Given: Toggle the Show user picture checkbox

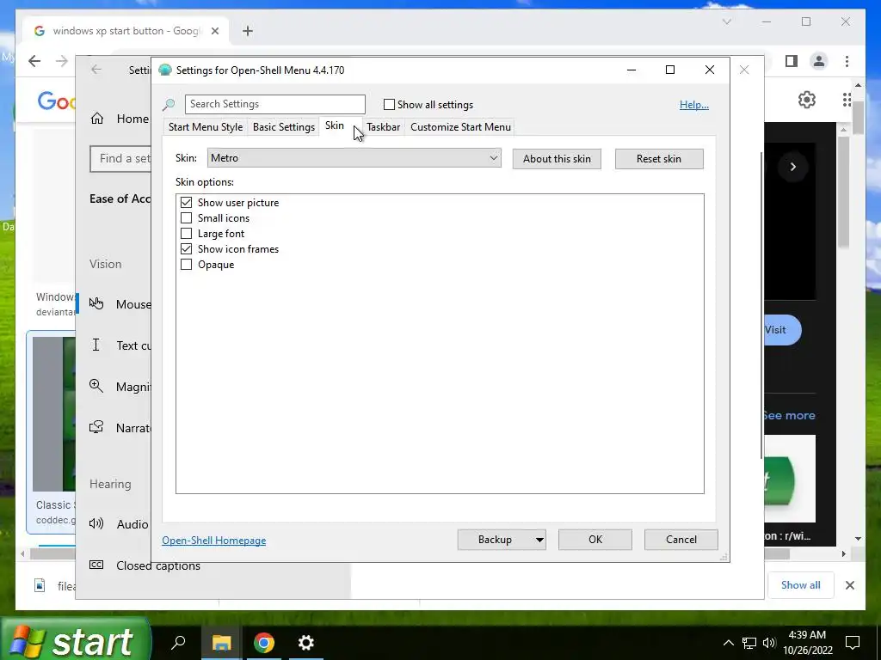Looking at the screenshot, I should tap(186, 203).
